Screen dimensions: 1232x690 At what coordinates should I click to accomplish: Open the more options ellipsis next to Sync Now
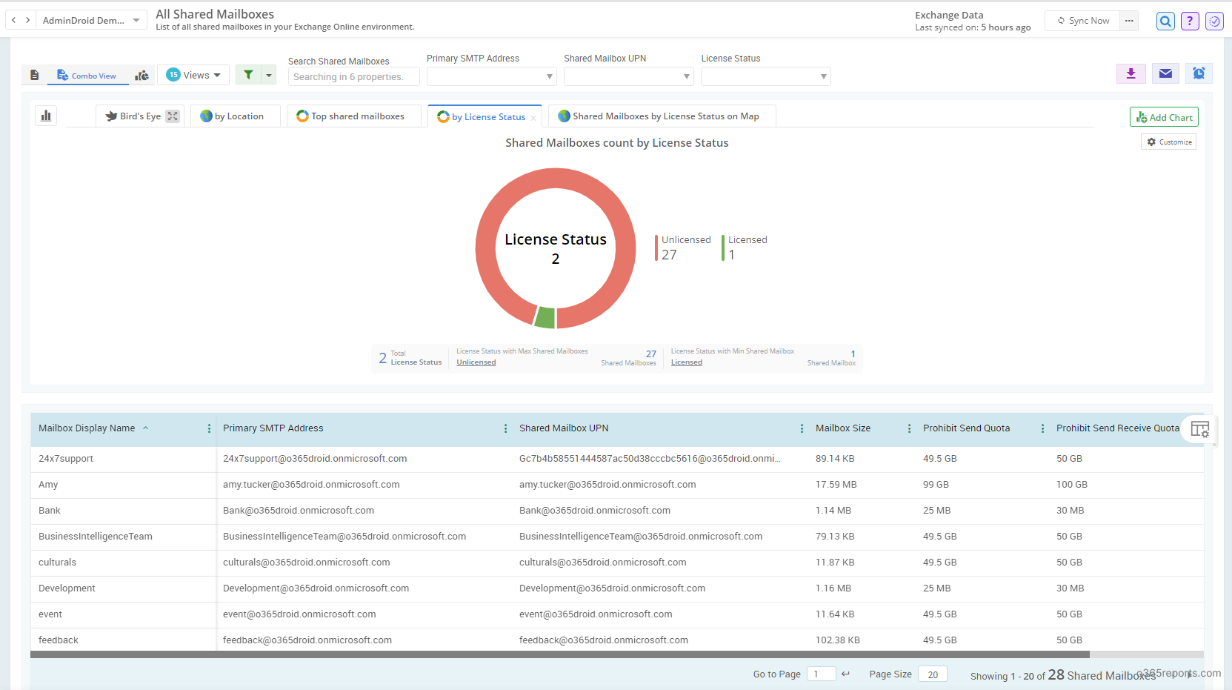(x=1129, y=21)
